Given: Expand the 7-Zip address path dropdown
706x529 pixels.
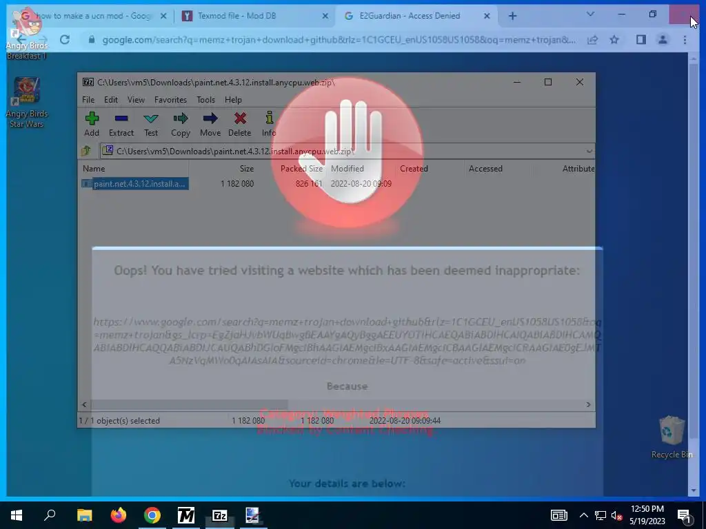Looking at the screenshot, I should click(x=589, y=151).
